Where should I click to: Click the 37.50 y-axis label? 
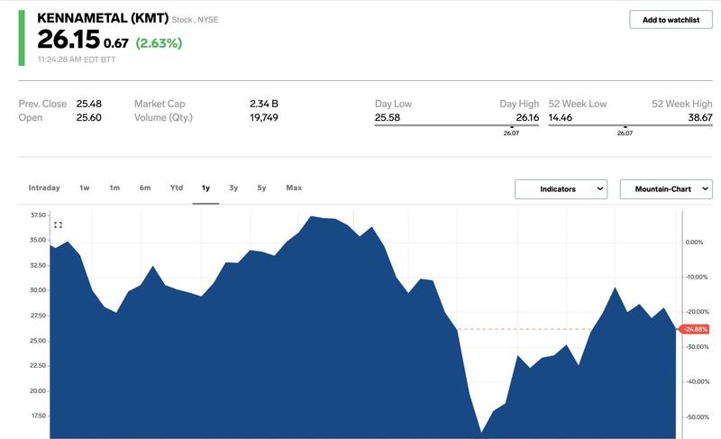[x=38, y=215]
